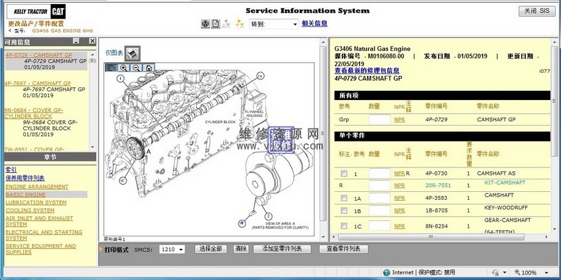This screenshot has height=280, width=561.
Task: Click the zoom out magnifier on diagram
Action: coord(136,68)
